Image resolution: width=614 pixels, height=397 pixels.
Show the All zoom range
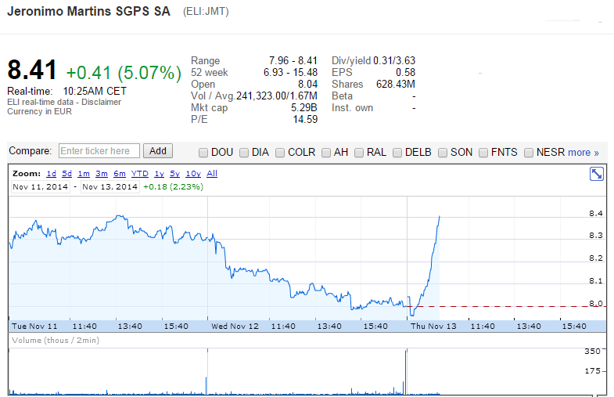click(x=212, y=174)
